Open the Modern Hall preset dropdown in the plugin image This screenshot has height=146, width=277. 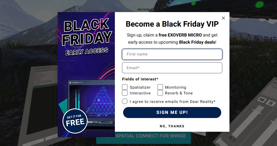pos(103,122)
